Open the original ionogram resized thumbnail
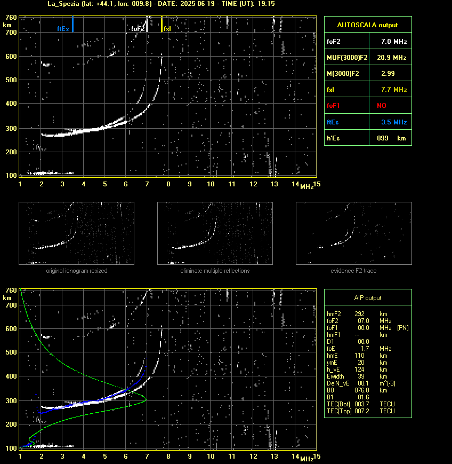 [77, 233]
